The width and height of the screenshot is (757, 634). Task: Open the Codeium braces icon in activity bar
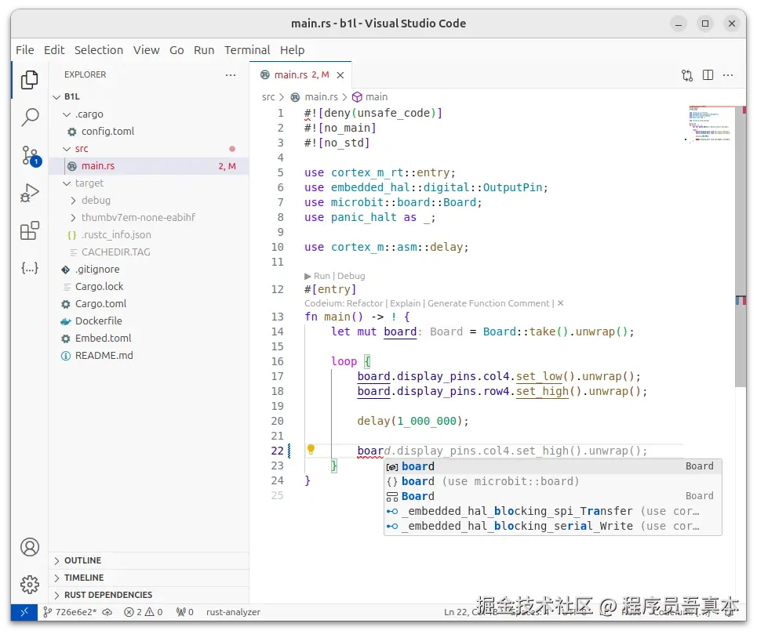[30, 268]
